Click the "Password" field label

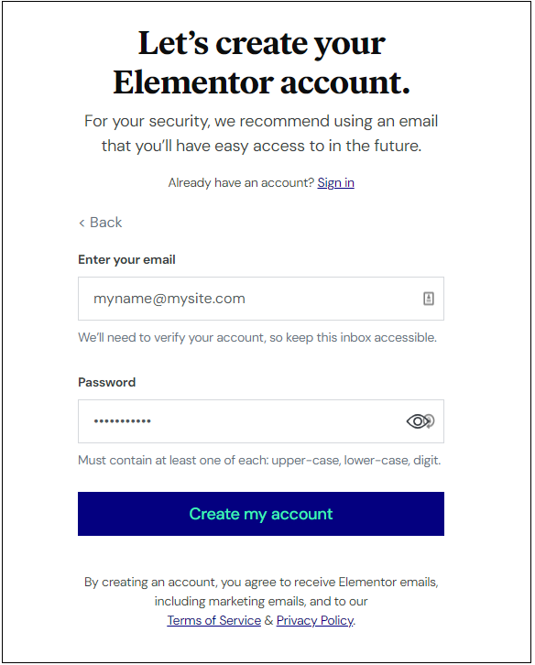coord(106,382)
